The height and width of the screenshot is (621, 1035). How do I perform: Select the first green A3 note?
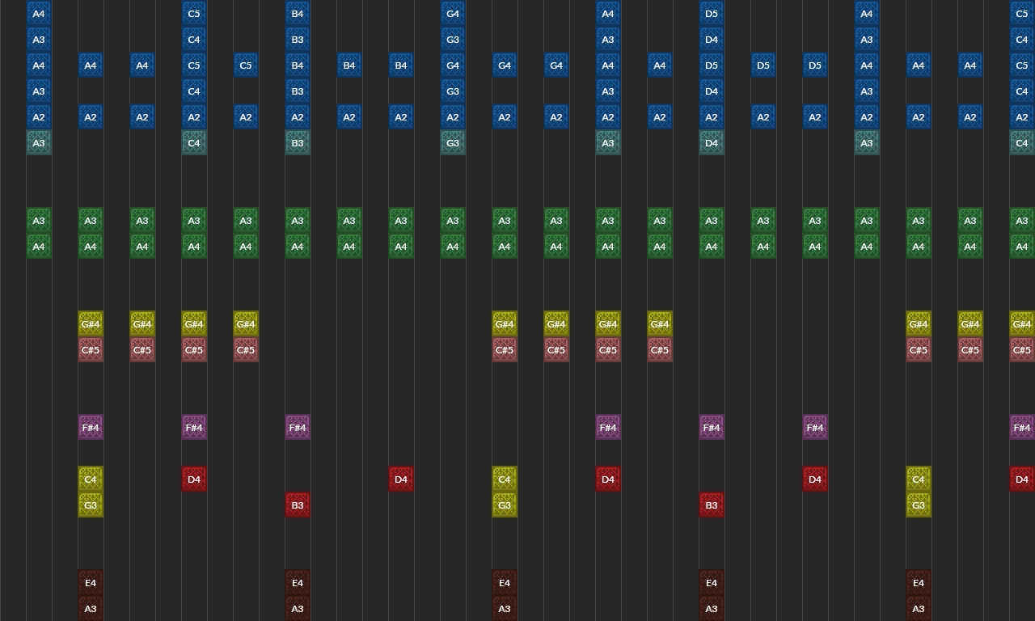coord(39,221)
